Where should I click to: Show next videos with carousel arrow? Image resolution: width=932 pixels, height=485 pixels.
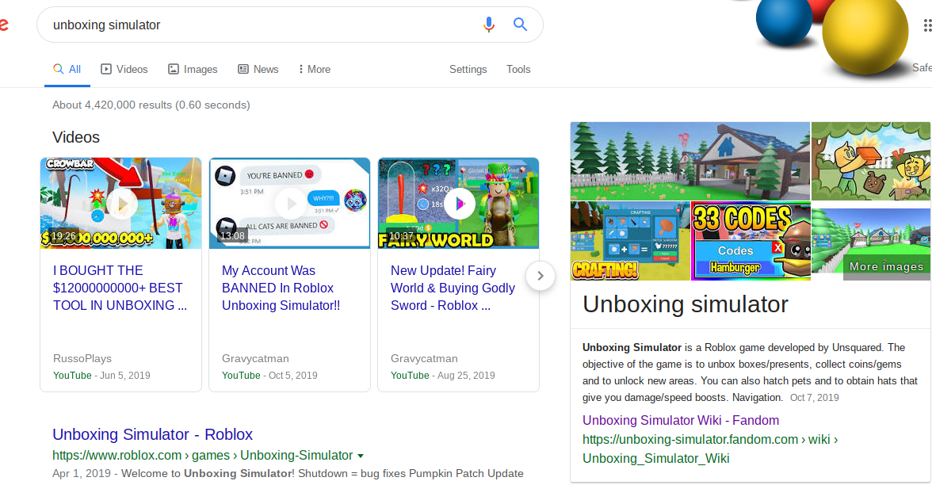pos(540,276)
